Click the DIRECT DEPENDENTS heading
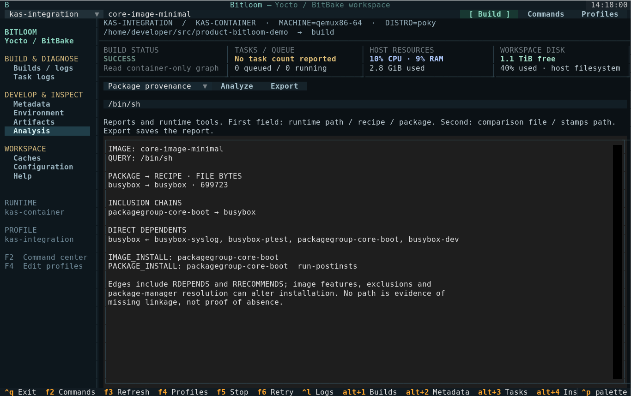Image resolution: width=631 pixels, height=396 pixels. [147, 230]
